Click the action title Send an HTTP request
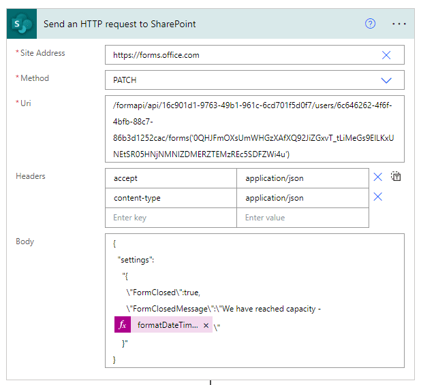The width and height of the screenshot is (421, 385). pyautogui.click(x=119, y=24)
